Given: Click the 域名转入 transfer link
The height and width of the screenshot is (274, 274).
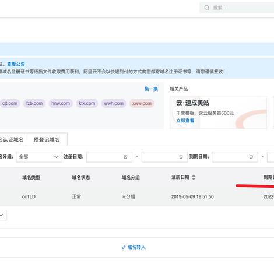Looking at the screenshot, I should pyautogui.click(x=136, y=247).
